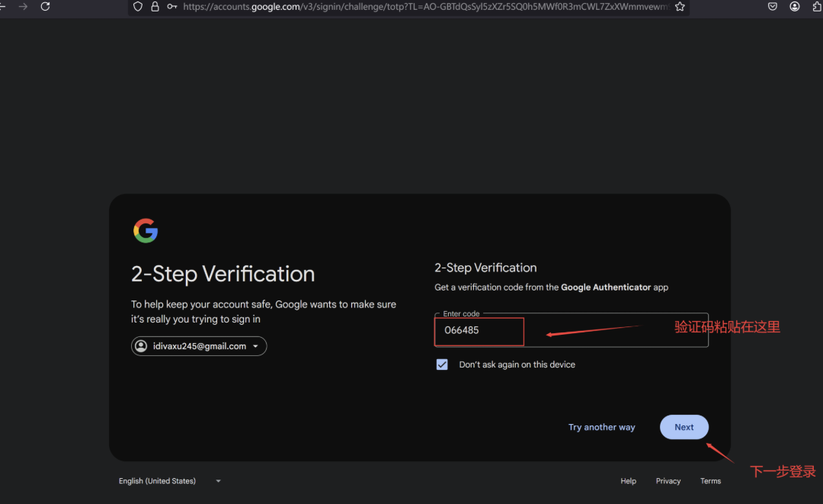Uncheck "Don't ask again on this device"
This screenshot has height=504, width=823.
click(442, 364)
